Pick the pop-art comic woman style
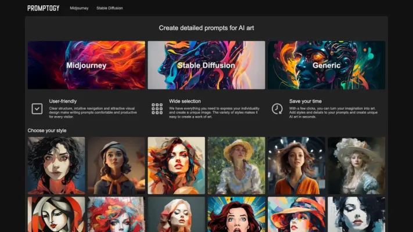The width and height of the screenshot is (413, 232). click(x=236, y=215)
